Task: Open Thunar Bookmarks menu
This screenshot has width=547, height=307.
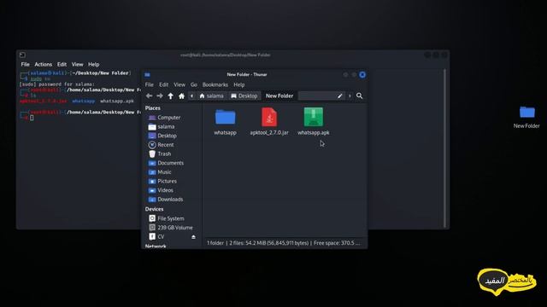Action: point(215,84)
